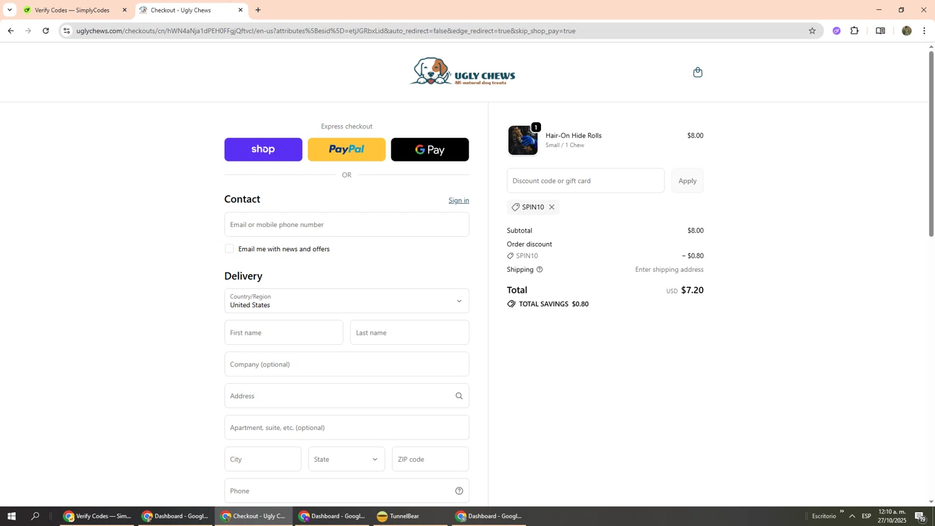Image resolution: width=935 pixels, height=526 pixels.
Task: Click the Escritorio toolbar label
Action: (x=824, y=516)
